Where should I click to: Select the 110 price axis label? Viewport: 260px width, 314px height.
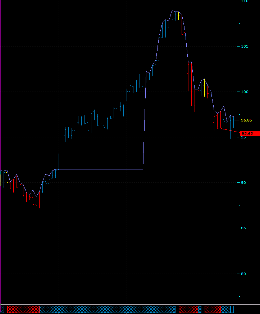click(245, 1)
